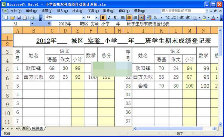The height and width of the screenshot is (137, 224).
Task: Expand standard toolbar options chevron
Action: pos(40,18)
